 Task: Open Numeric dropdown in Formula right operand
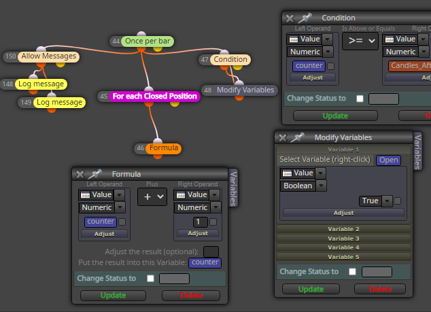(x=215, y=207)
